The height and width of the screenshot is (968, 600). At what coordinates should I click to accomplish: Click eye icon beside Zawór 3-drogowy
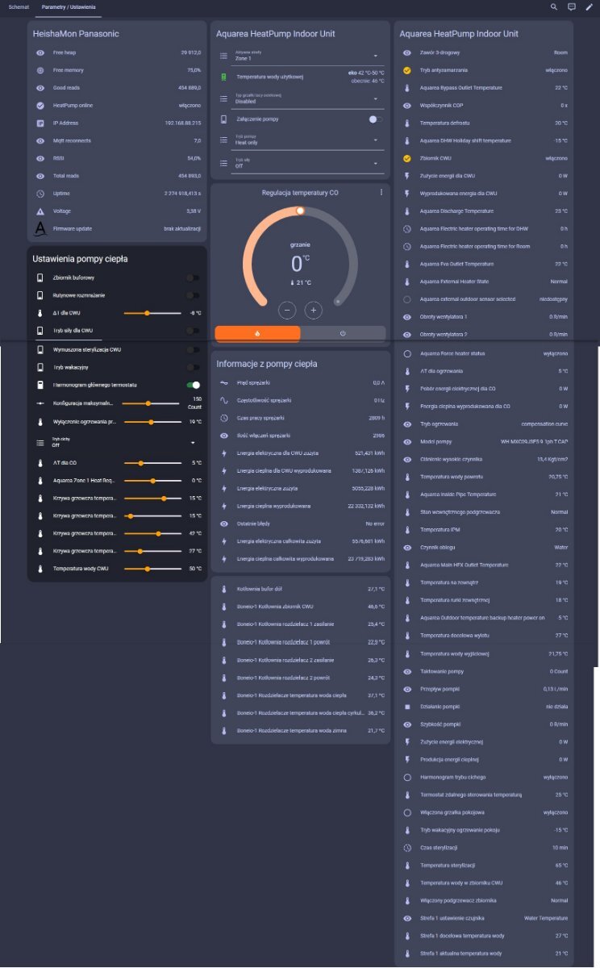407,52
